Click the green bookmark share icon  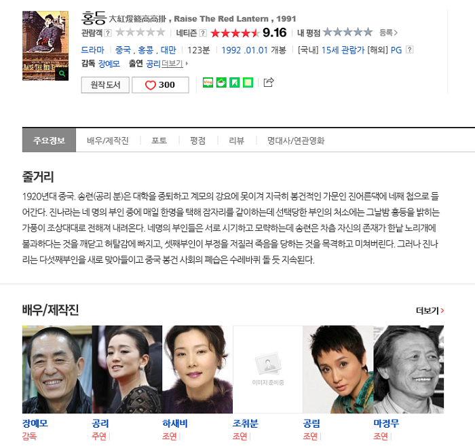235,82
